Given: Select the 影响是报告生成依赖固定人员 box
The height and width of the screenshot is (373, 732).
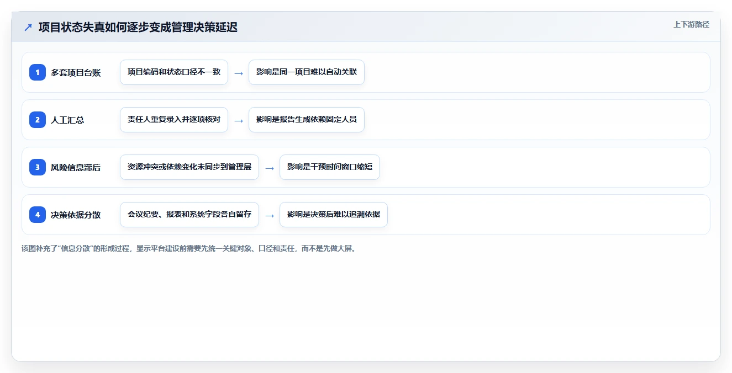Looking at the screenshot, I should [x=307, y=120].
